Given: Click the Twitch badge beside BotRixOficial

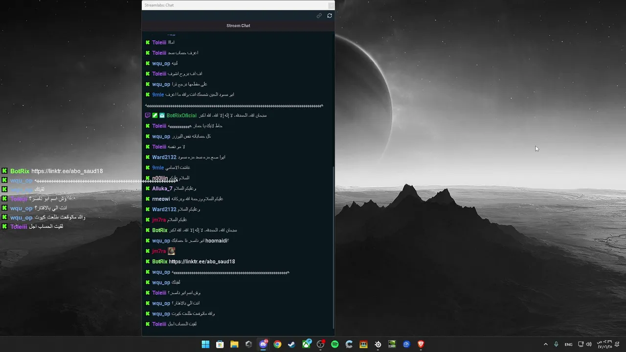Looking at the screenshot, I should tap(148, 115).
